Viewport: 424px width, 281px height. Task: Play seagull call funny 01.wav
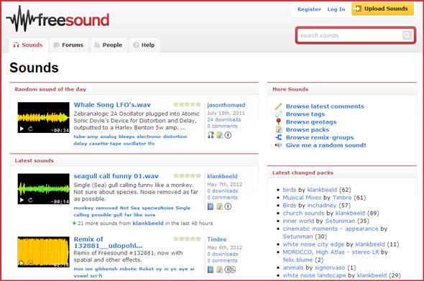22,200
